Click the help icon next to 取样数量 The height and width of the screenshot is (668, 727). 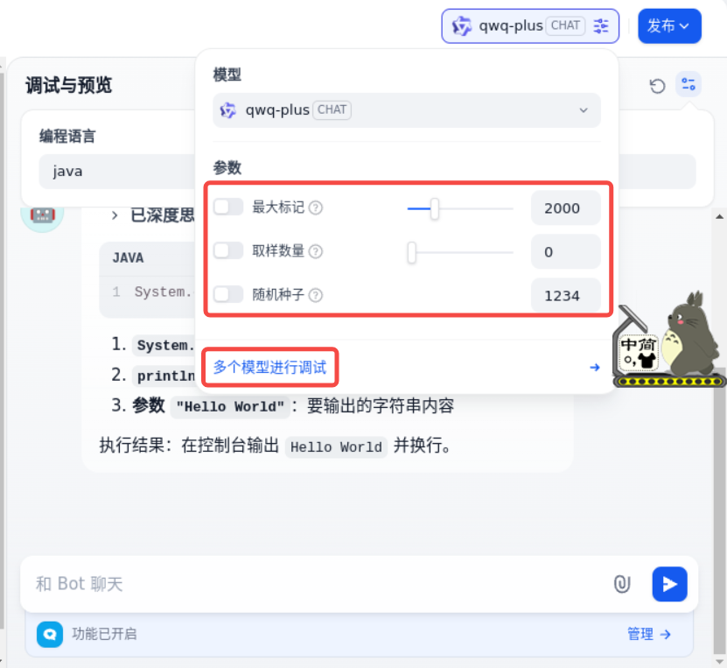click(x=315, y=251)
